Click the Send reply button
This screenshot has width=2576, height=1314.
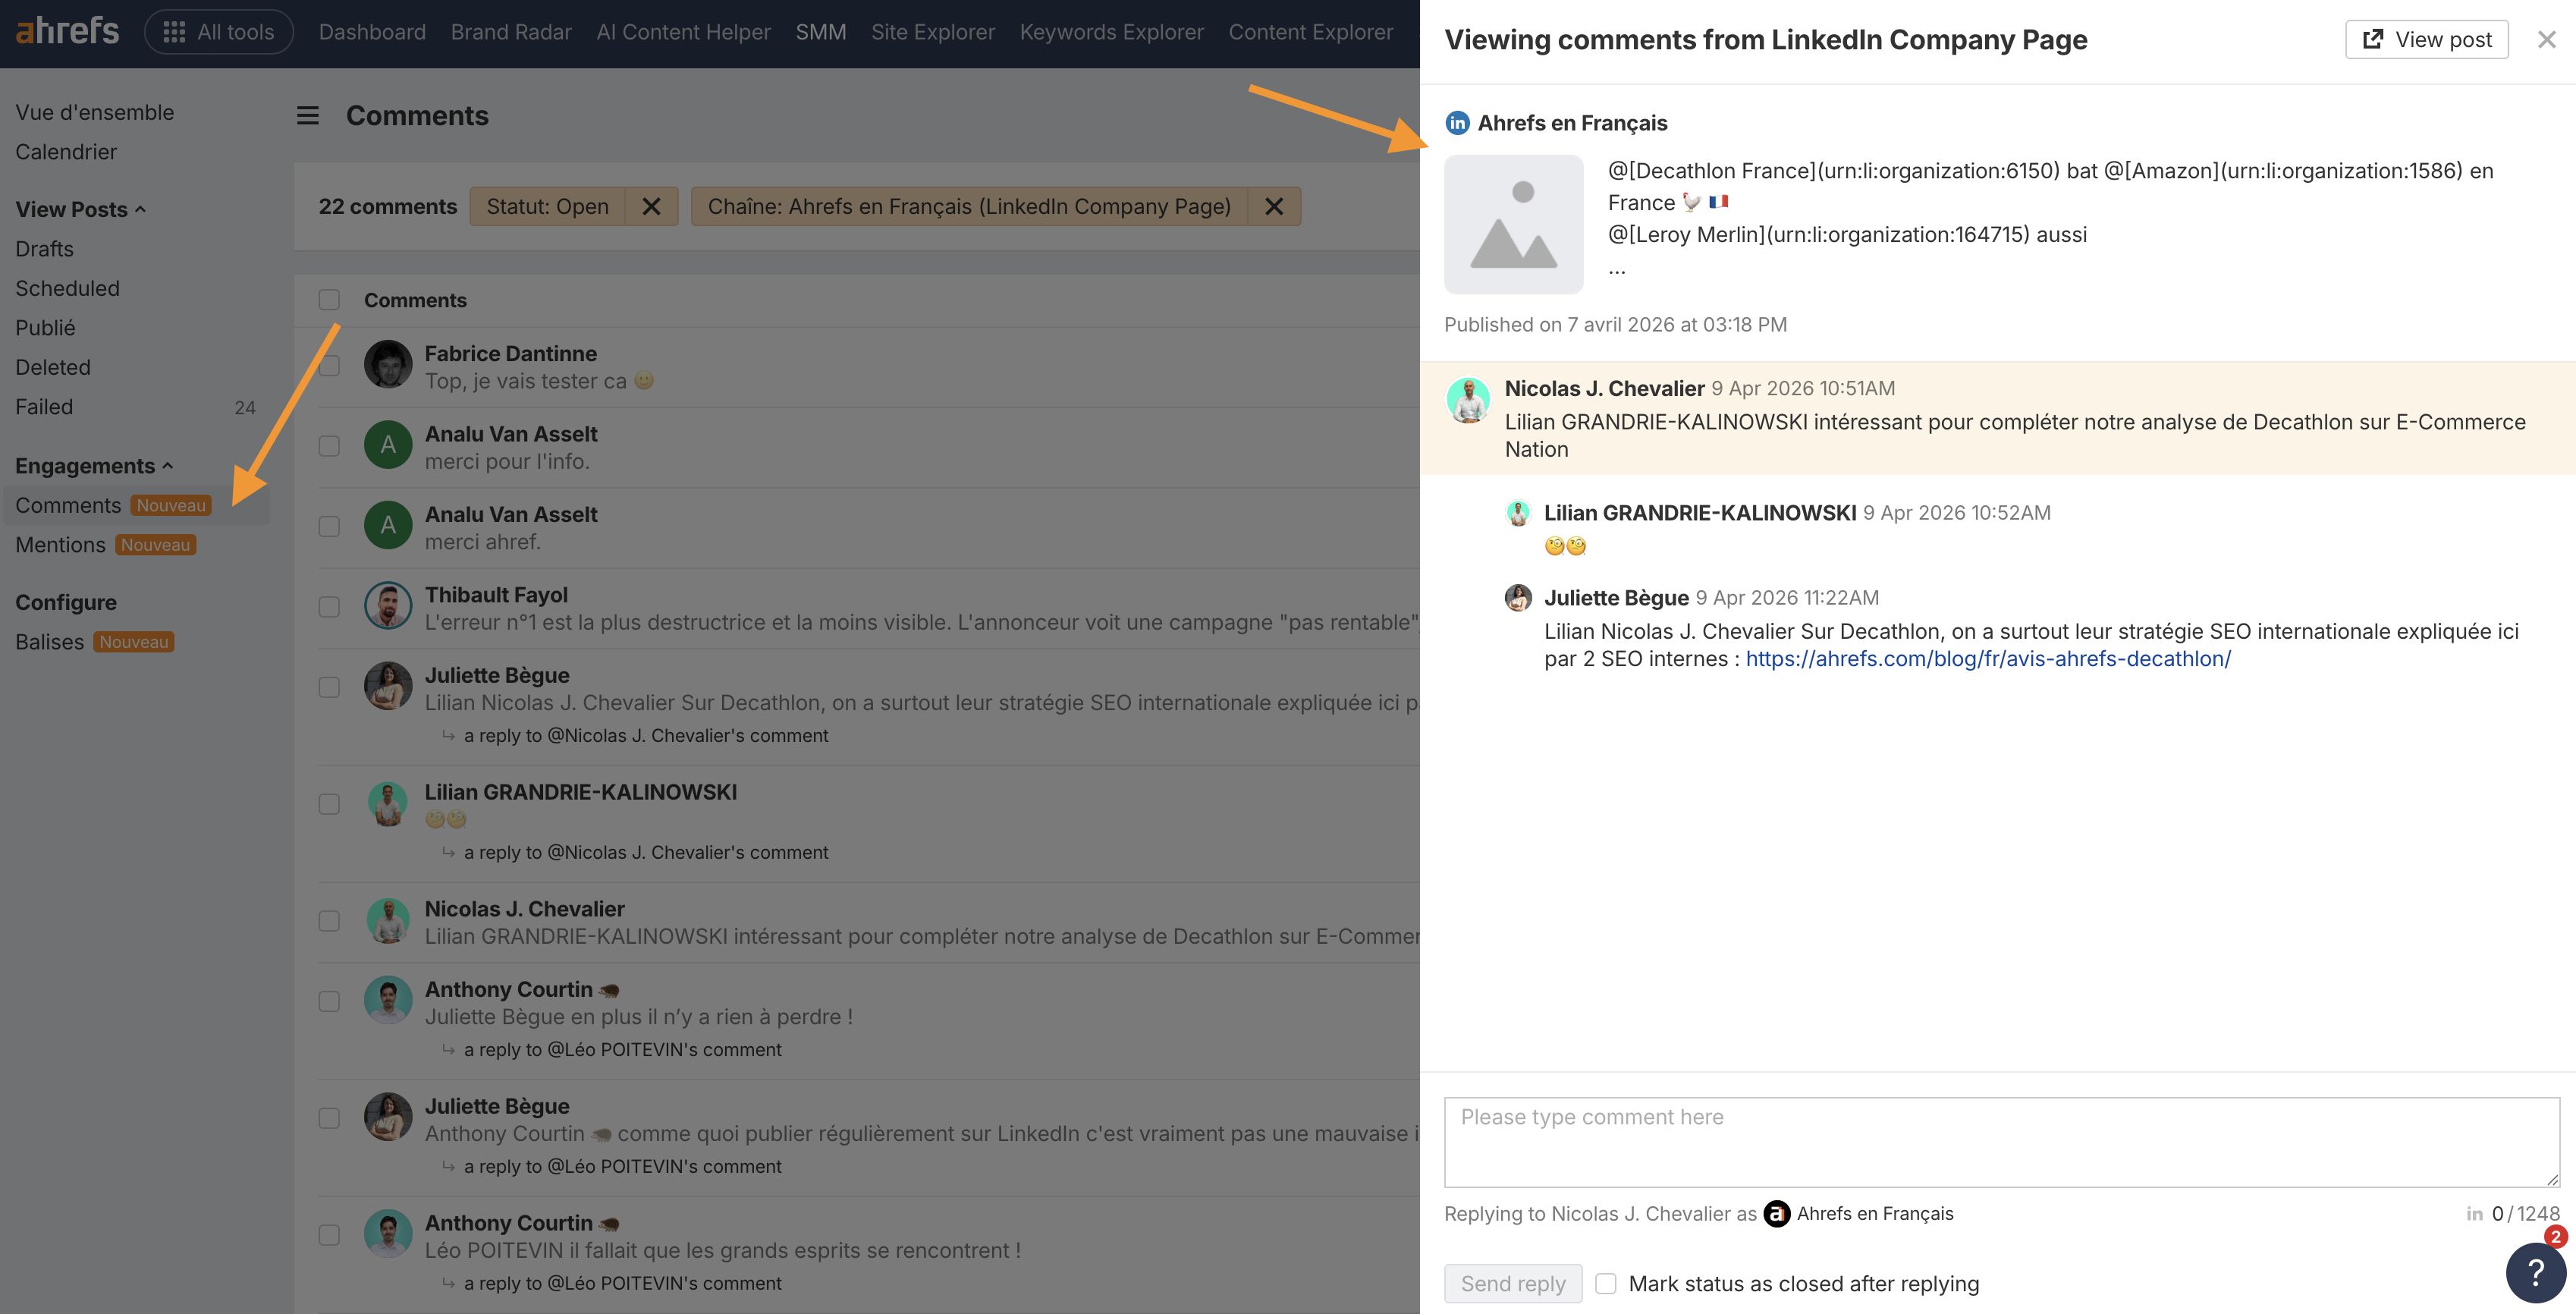click(1513, 1283)
